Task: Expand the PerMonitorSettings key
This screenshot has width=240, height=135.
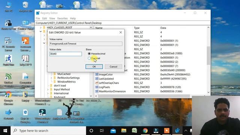Action: click(51, 78)
